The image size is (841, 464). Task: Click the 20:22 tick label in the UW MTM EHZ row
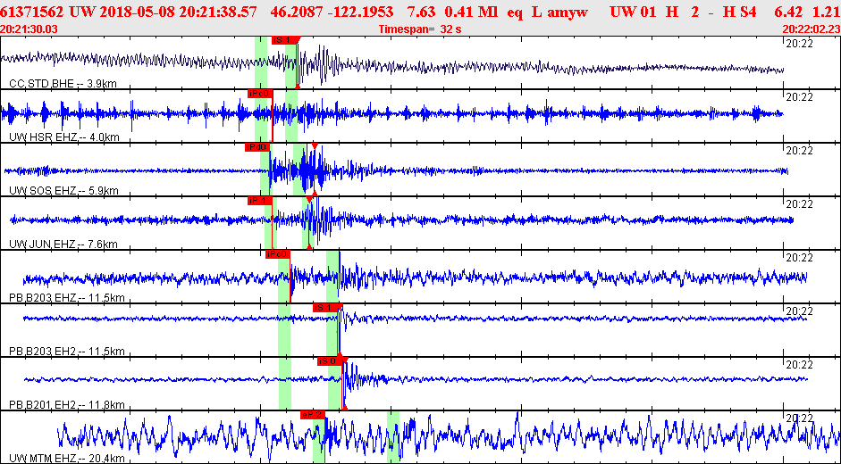pyautogui.click(x=799, y=418)
